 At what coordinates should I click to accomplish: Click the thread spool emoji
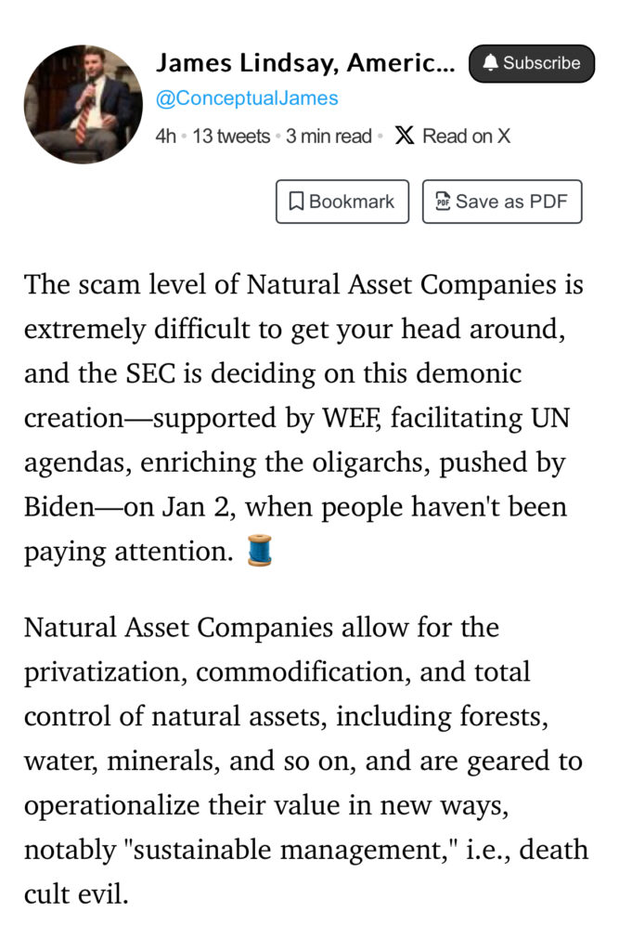coord(261,552)
